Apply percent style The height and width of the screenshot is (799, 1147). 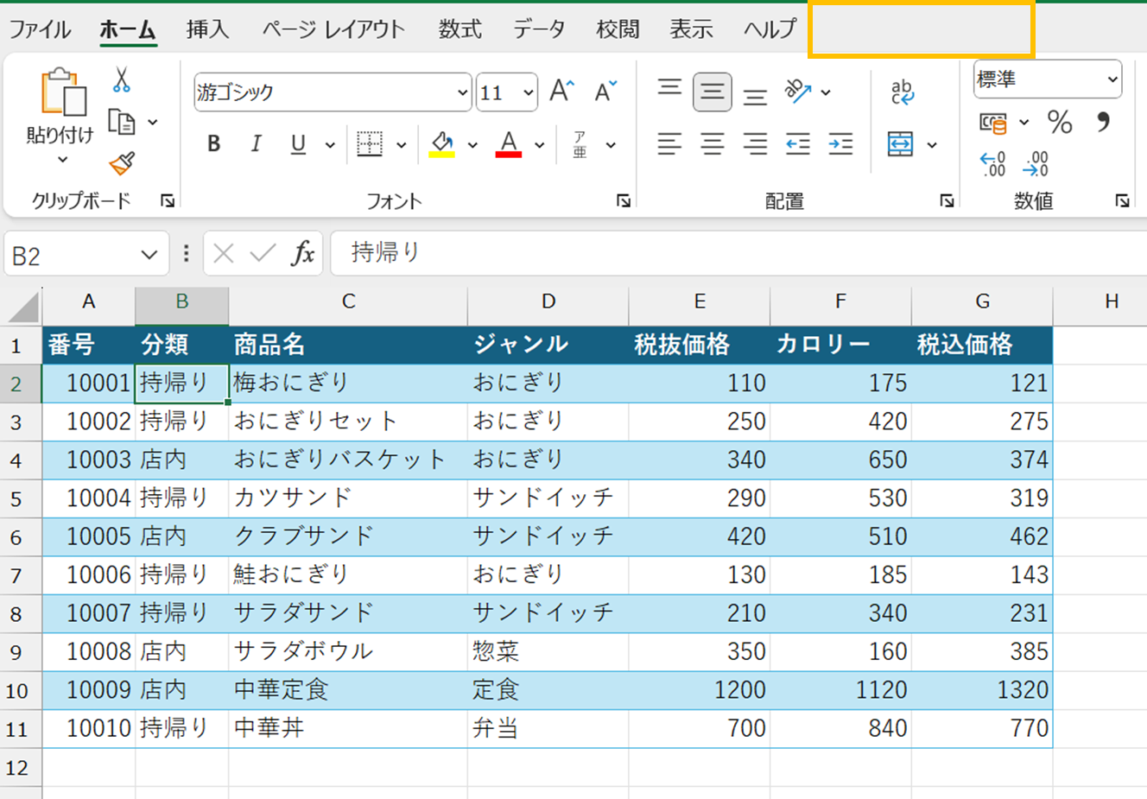[1060, 123]
